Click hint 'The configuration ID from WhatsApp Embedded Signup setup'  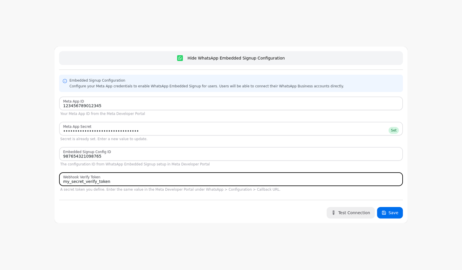click(x=113, y=164)
